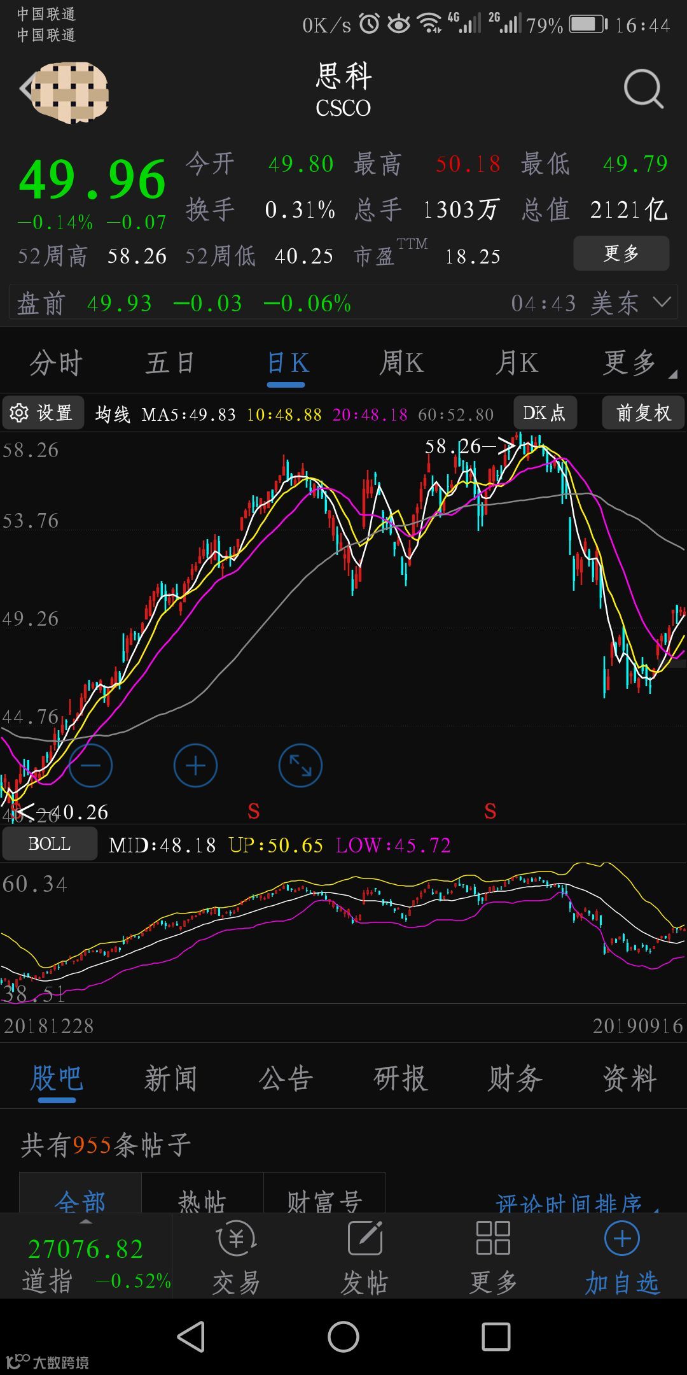Tap the 40.26 low marker on chart
Image resolution: width=687 pixels, height=1375 pixels.
61,812
